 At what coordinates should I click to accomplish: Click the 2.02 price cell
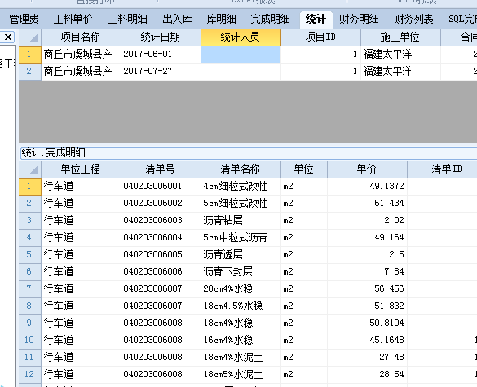coord(367,221)
